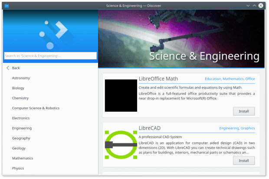
Task: Click the LibreOffice Math black icon thumbnail
Action: (x=121, y=95)
